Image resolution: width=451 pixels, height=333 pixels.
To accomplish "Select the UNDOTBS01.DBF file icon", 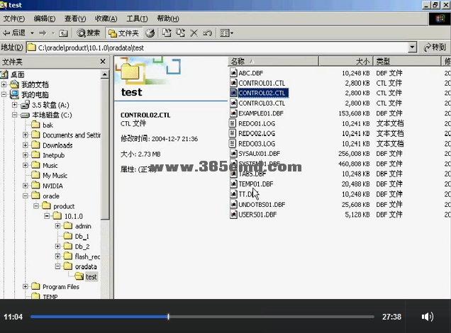I will (233, 204).
